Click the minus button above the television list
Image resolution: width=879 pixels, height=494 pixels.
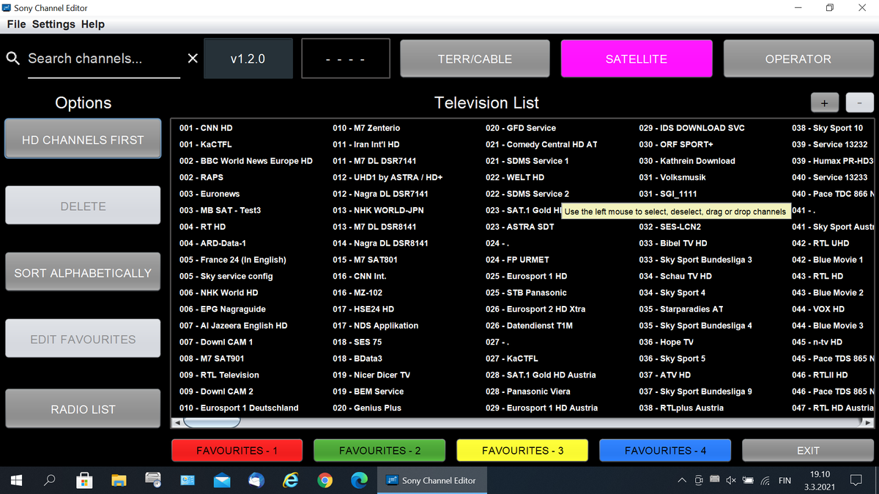coord(859,103)
